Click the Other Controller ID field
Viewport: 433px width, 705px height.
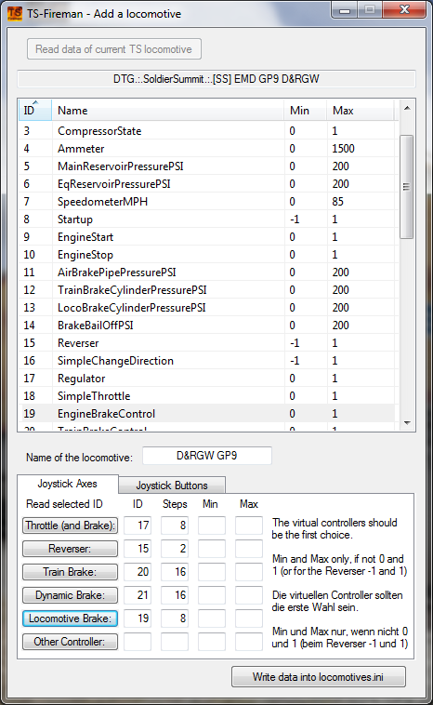138,642
